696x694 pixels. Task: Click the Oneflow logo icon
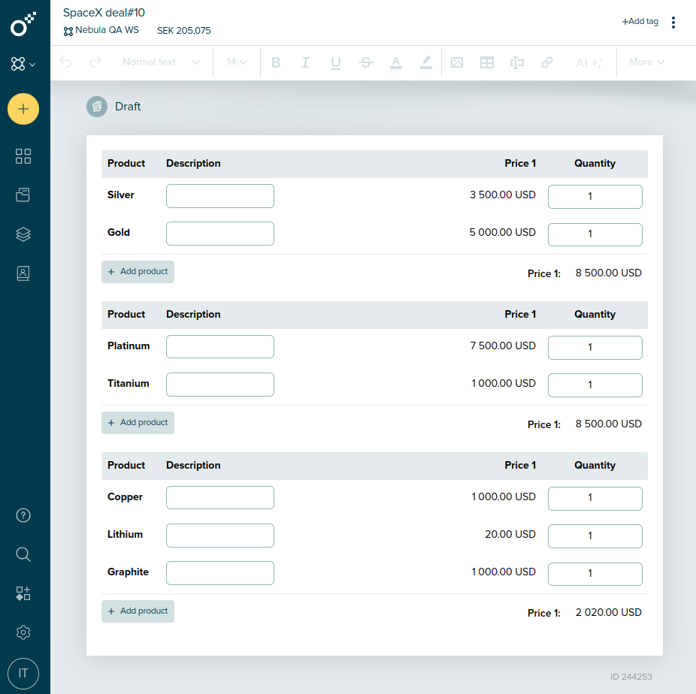click(23, 24)
